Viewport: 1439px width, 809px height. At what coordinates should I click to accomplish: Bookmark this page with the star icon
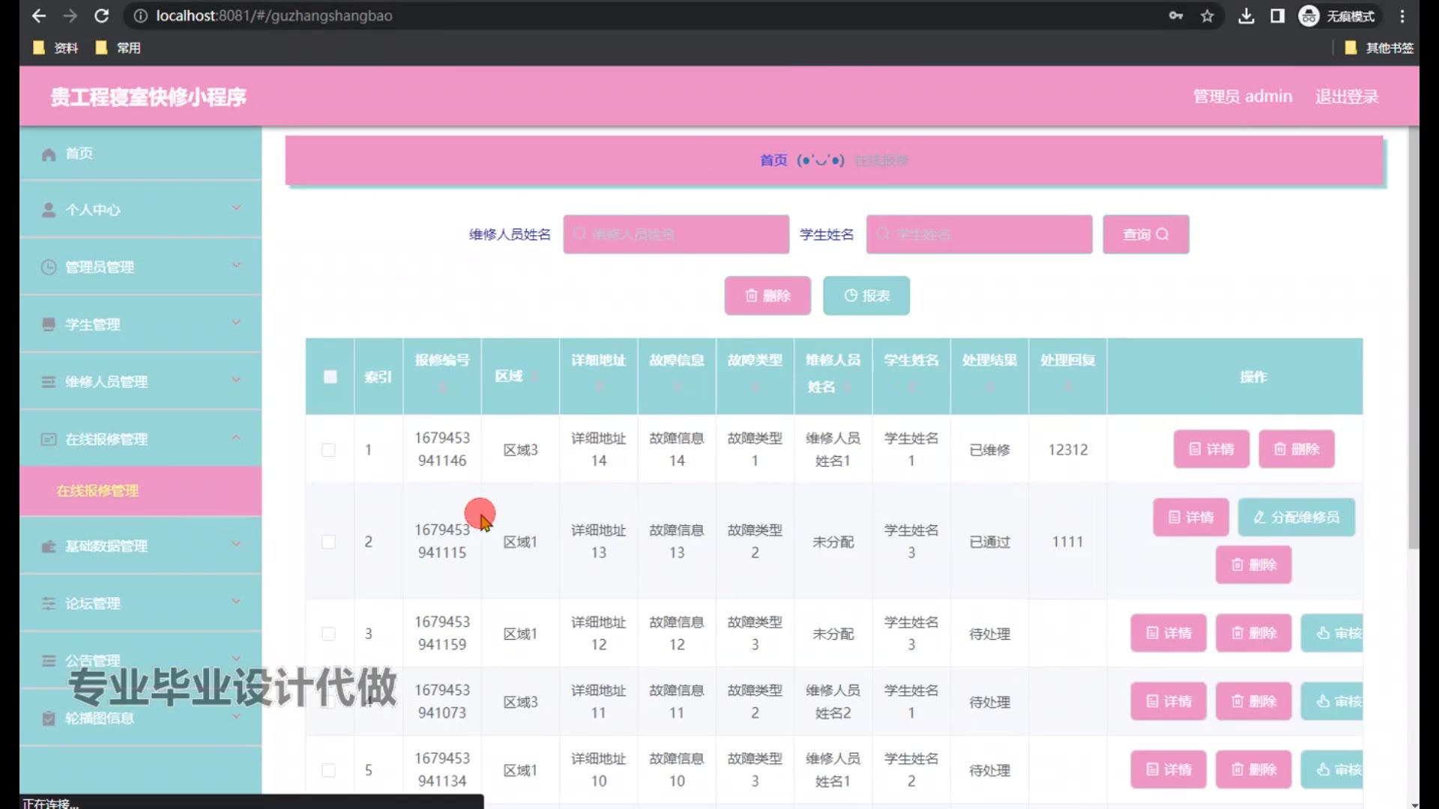click(x=1207, y=16)
